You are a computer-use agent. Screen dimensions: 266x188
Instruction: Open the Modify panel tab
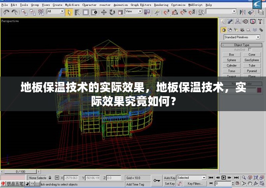230,22
